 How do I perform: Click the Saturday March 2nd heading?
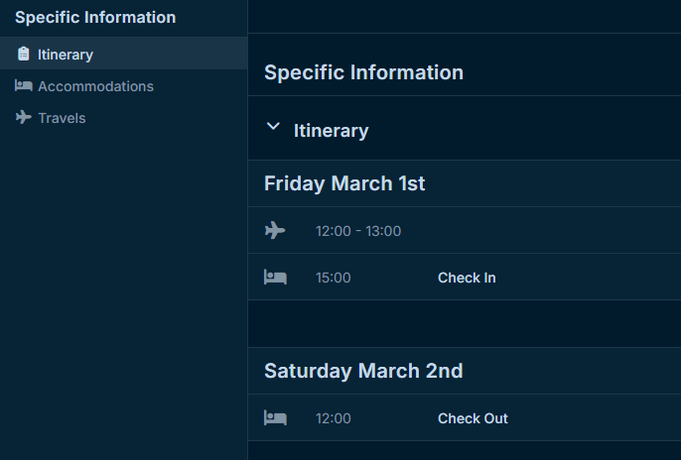pos(363,371)
